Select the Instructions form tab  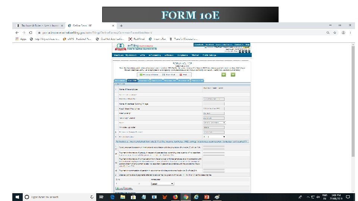pyautogui.click(x=120, y=81)
